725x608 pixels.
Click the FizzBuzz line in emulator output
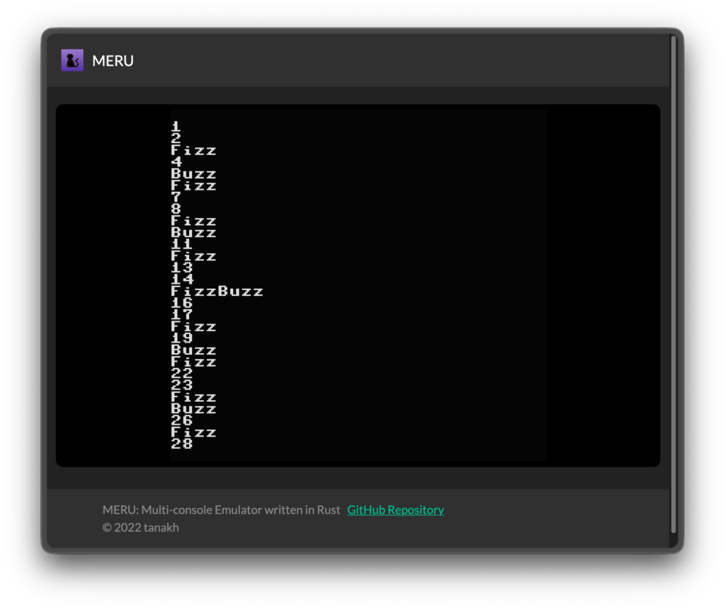tap(217, 291)
